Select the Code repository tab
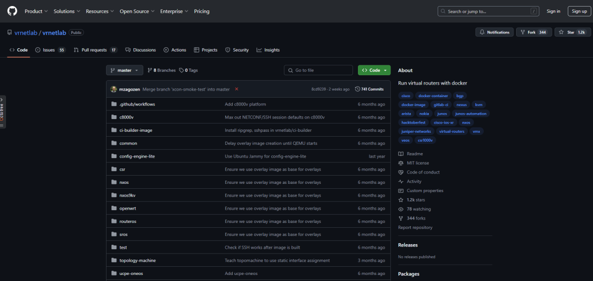 pyautogui.click(x=19, y=50)
